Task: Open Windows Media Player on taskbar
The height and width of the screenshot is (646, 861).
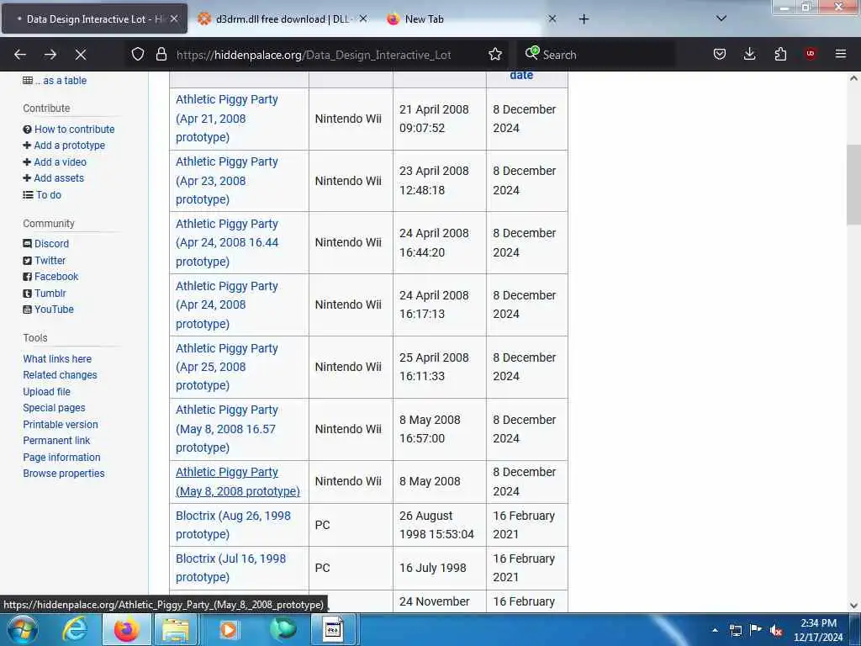Action: coord(227,629)
